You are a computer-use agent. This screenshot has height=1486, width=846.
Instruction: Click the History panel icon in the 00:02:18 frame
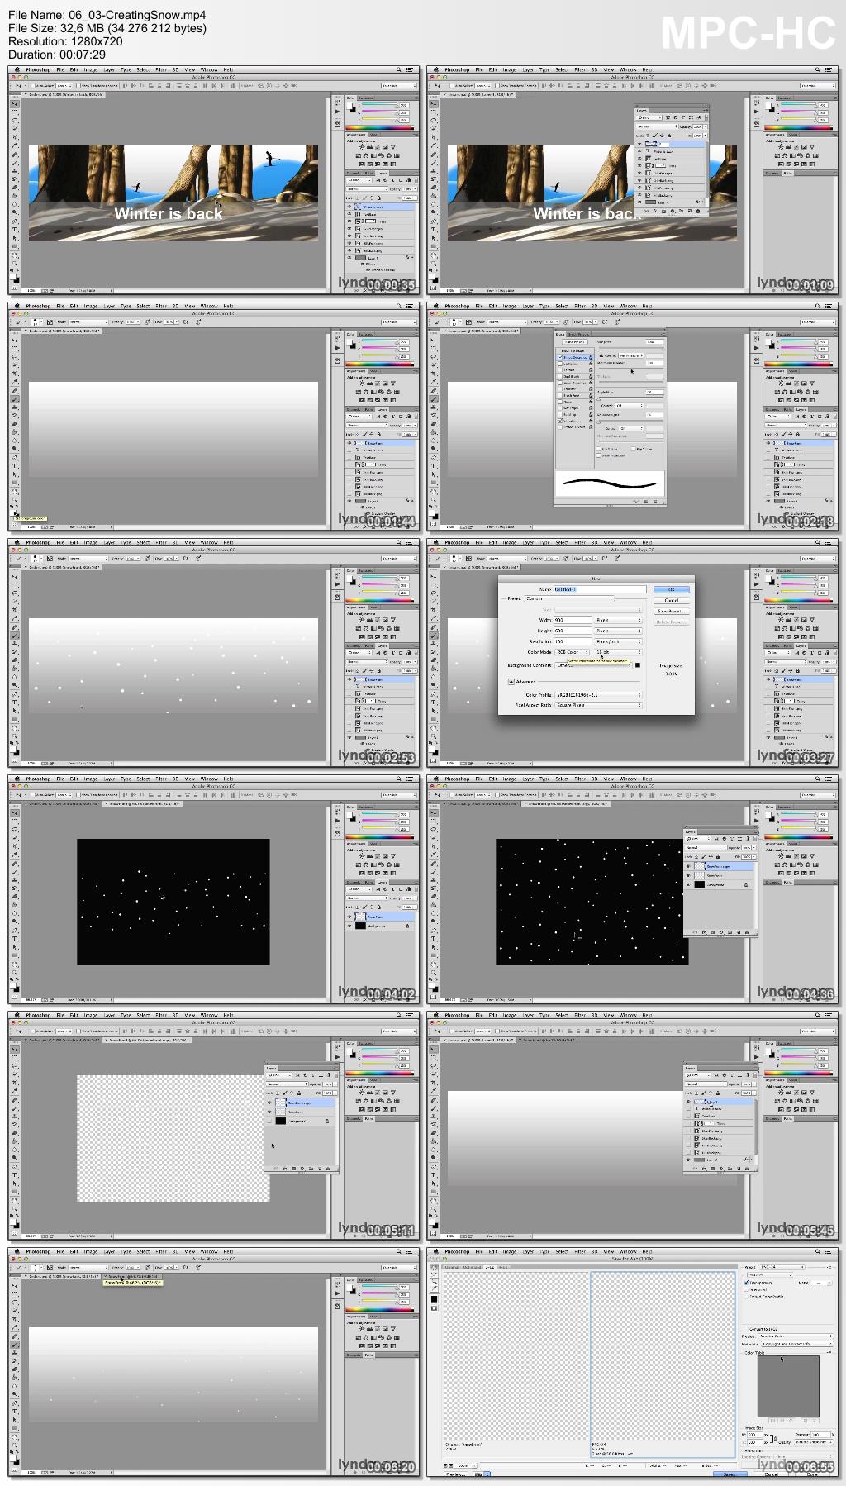pos(757,338)
